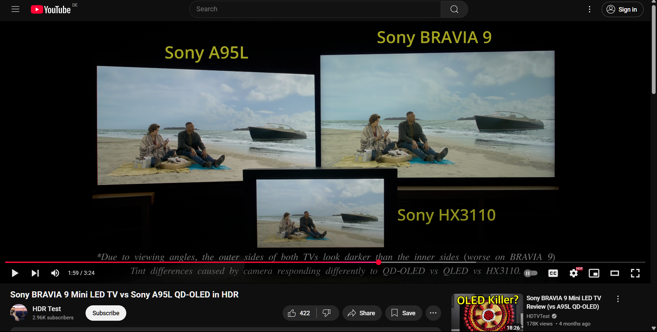This screenshot has height=332, width=657.
Task: Open the header settings three-dot menu
Action: 589,9
